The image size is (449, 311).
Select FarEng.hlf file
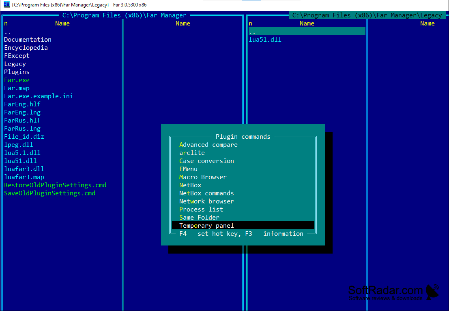point(22,104)
